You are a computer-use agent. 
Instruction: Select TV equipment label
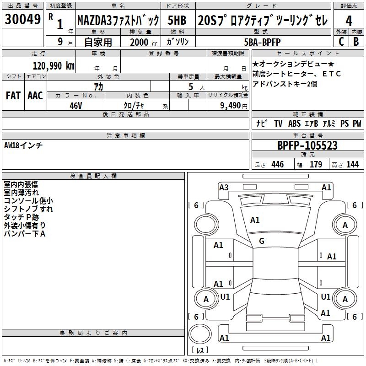tap(278, 123)
